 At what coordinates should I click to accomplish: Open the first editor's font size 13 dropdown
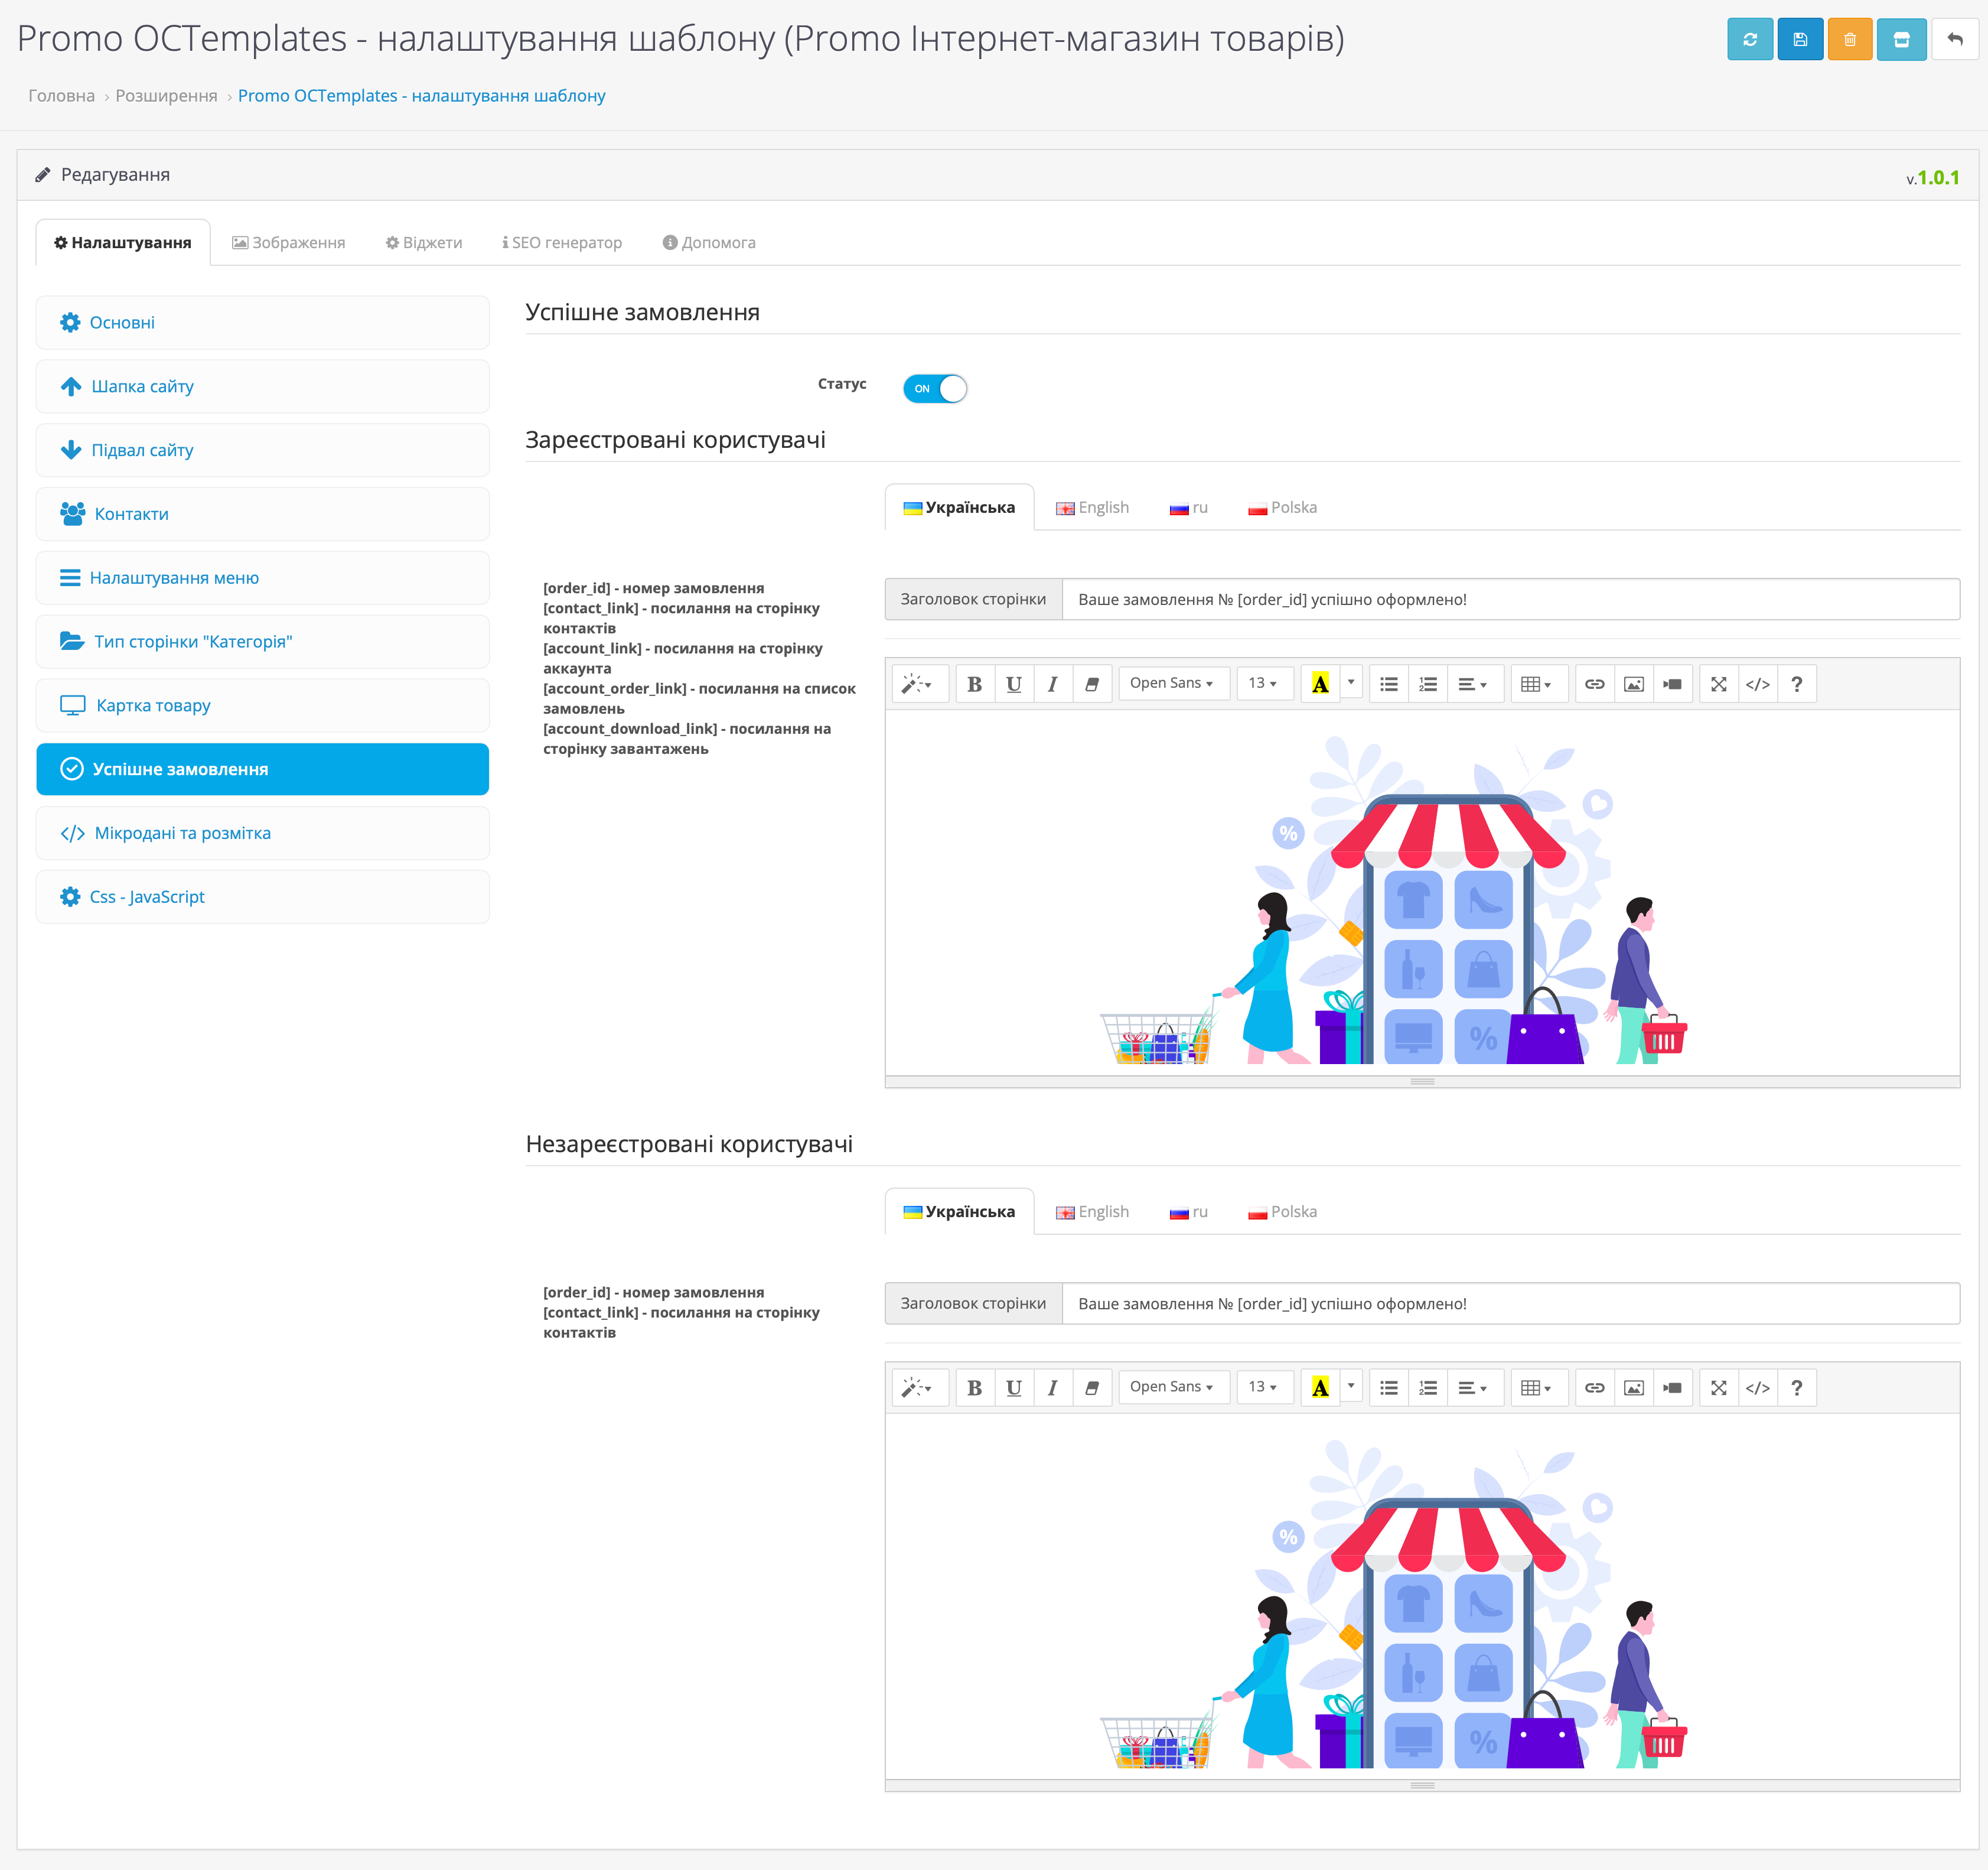(1263, 684)
